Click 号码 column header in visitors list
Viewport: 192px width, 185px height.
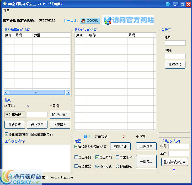click(140, 35)
